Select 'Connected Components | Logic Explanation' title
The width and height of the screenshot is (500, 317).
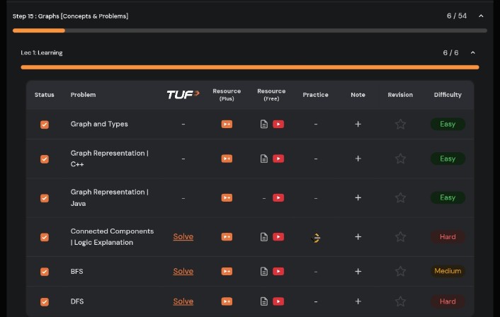pyautogui.click(x=112, y=237)
